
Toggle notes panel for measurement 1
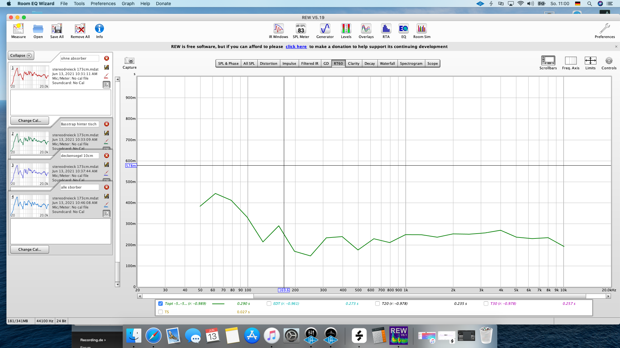point(107,85)
